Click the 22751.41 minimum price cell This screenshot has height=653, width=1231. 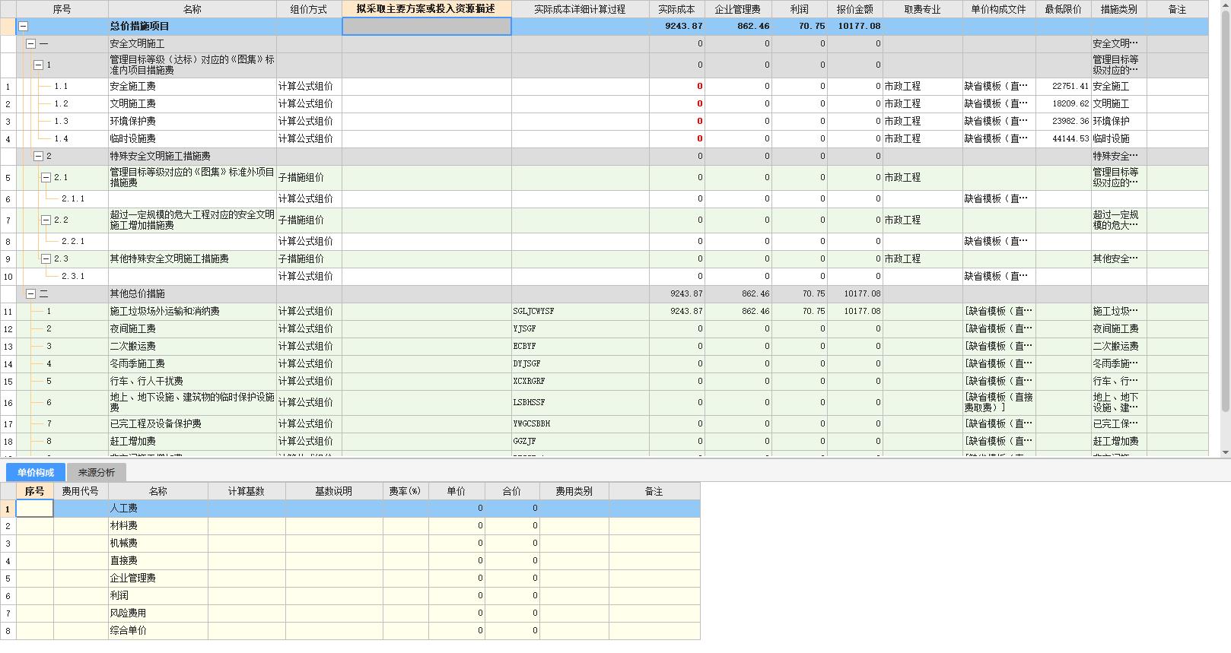point(1063,87)
